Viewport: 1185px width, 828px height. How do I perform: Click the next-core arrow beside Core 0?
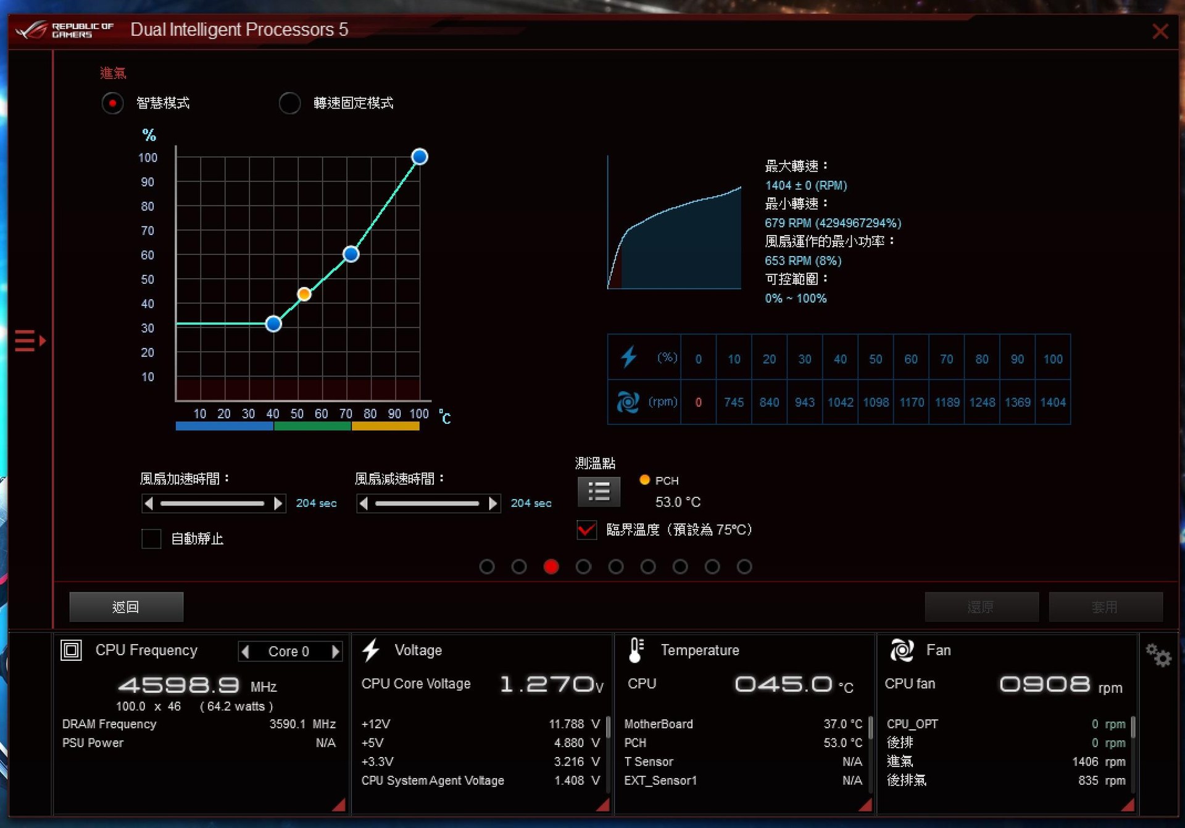pos(335,651)
